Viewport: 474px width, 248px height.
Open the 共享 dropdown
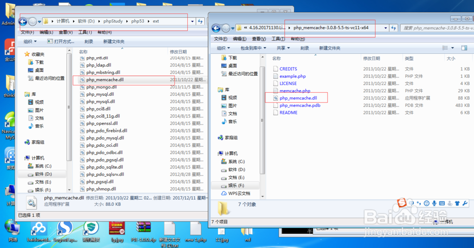(x=283, y=48)
